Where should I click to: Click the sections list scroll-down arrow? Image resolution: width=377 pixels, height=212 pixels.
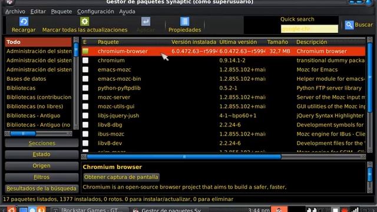[76, 127]
